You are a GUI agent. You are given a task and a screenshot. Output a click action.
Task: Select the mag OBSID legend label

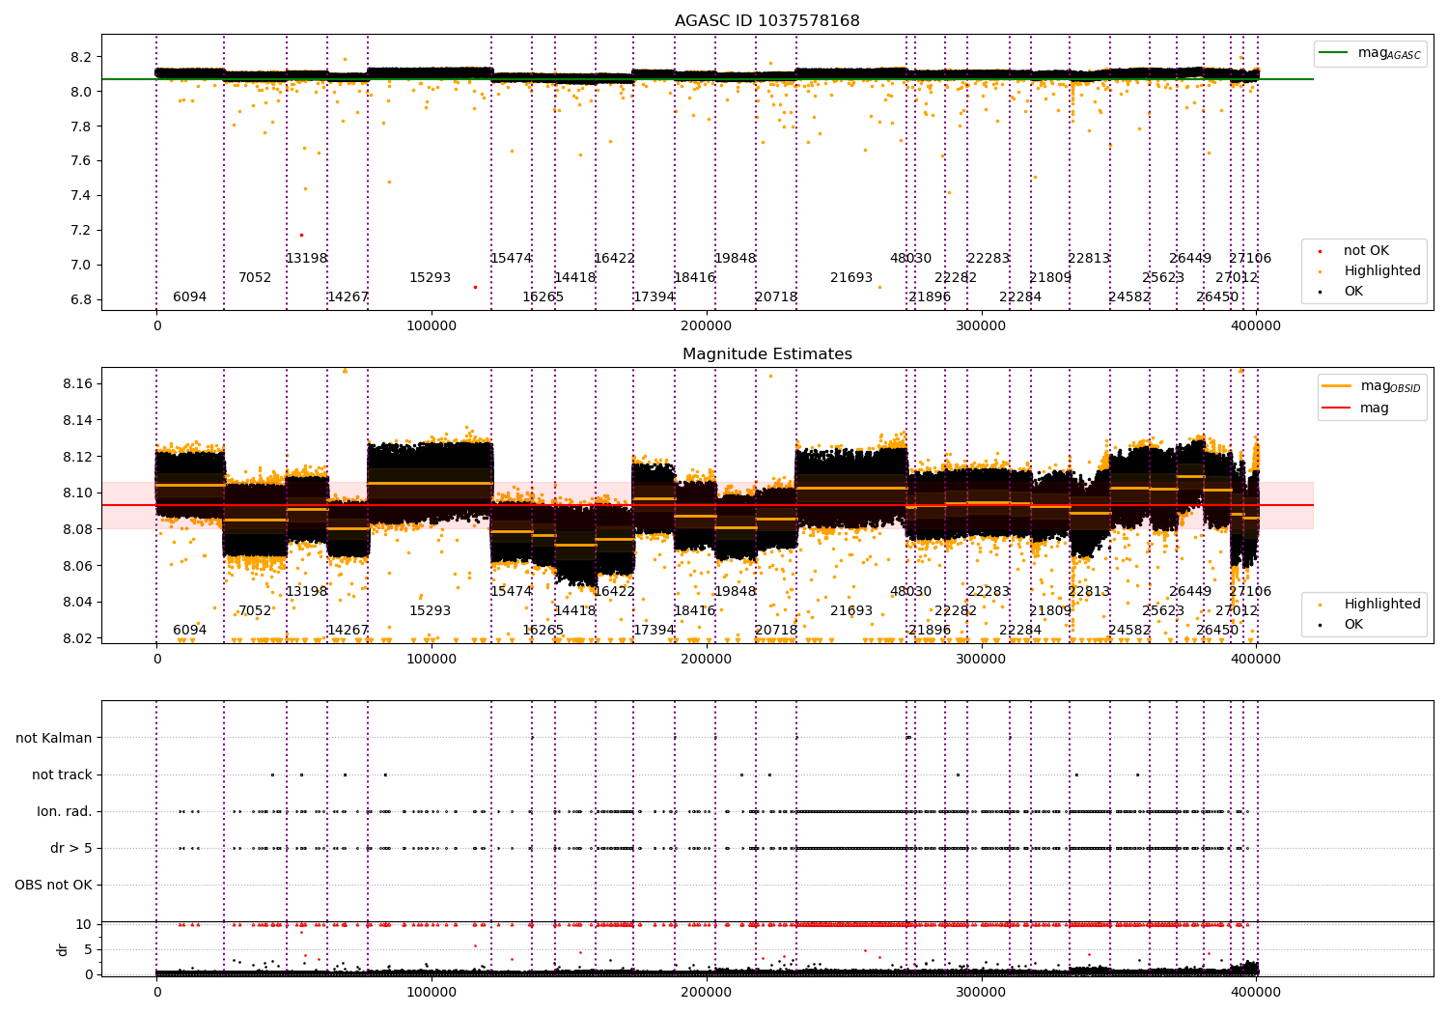click(x=1390, y=387)
